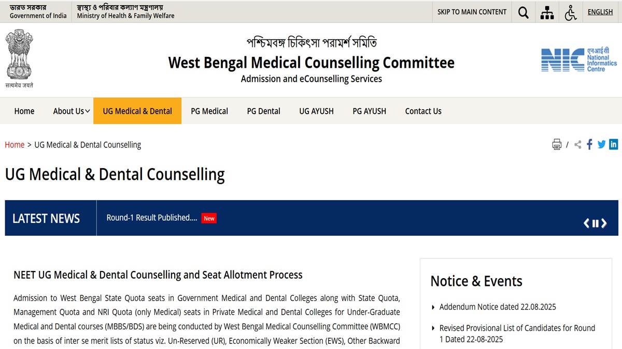Click the NIC logo

coord(578,60)
